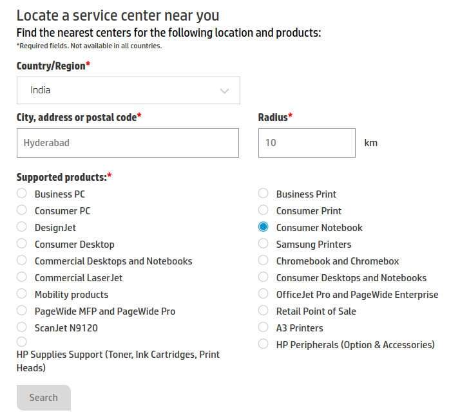The image size is (460, 417).
Task: Select the Business Print radio button
Action: (x=264, y=194)
